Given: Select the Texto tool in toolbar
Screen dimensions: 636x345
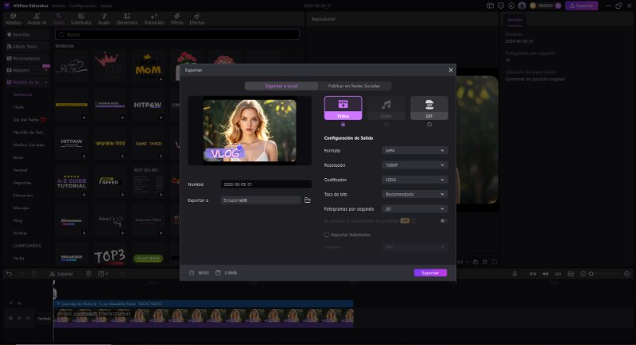Looking at the screenshot, I should pyautogui.click(x=59, y=19).
